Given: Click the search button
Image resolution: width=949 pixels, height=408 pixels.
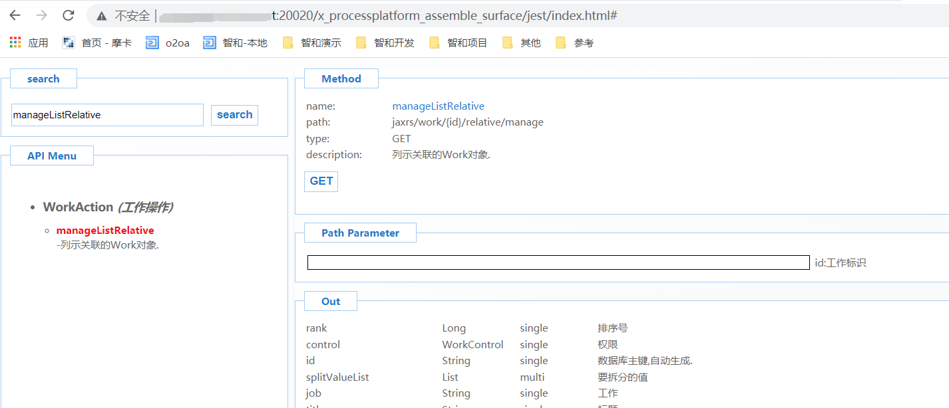Looking at the screenshot, I should coord(234,115).
